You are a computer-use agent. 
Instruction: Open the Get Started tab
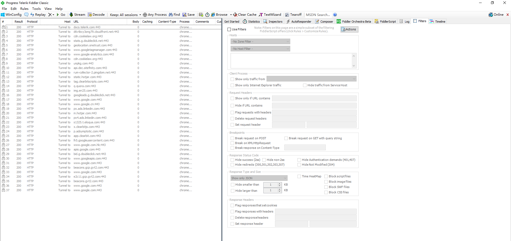click(x=232, y=22)
